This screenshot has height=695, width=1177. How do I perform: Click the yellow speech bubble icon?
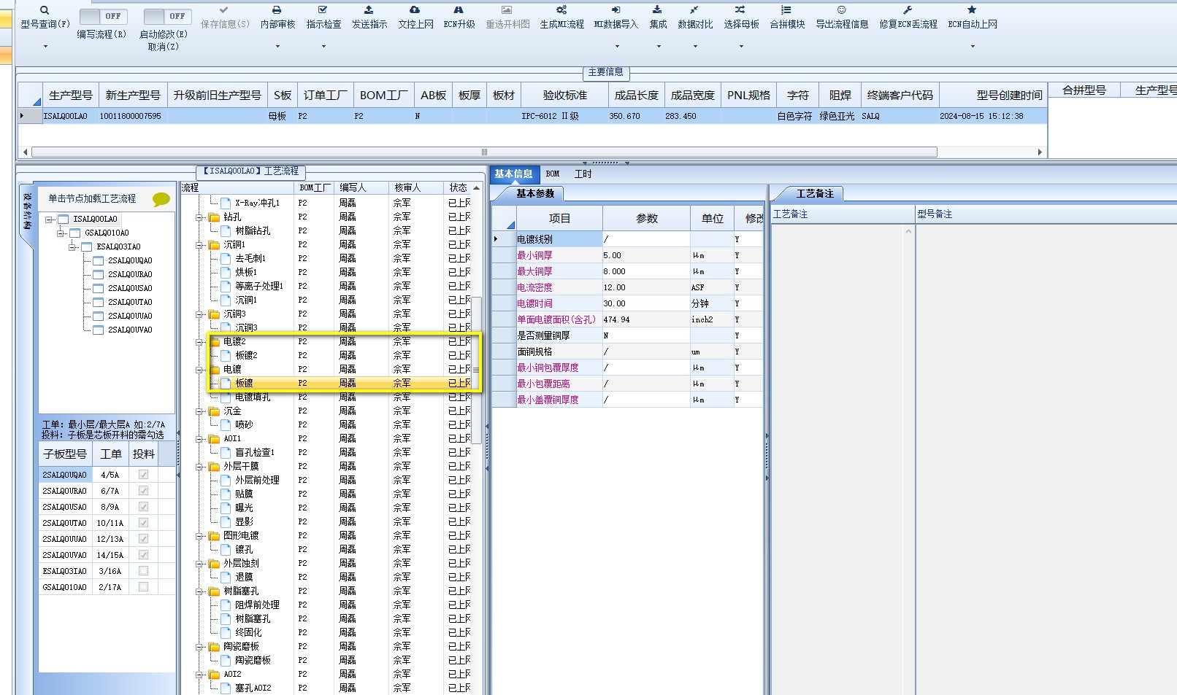tap(161, 199)
